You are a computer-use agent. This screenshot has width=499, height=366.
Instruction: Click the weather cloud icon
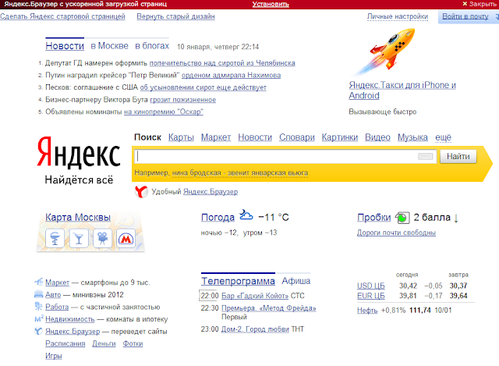coord(246,215)
